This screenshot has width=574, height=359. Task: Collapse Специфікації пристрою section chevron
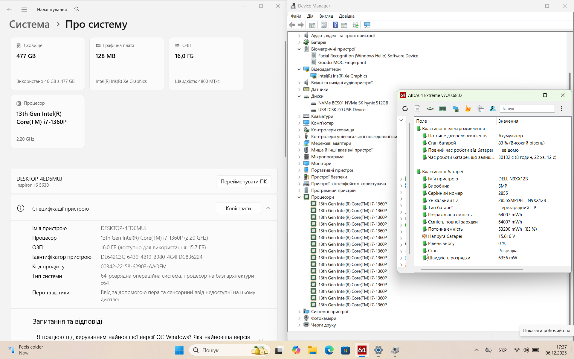[x=268, y=208]
